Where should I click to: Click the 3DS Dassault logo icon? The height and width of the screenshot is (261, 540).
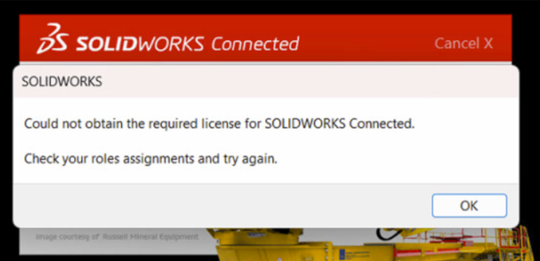53,39
